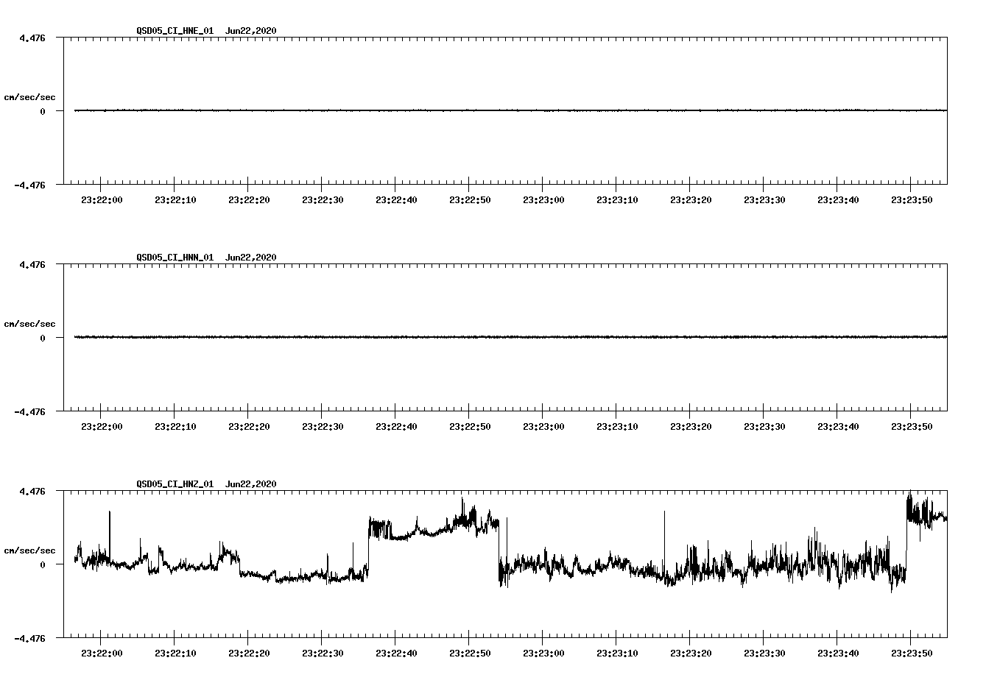Click the Jun22,2020 date on the HNE plot
Screen dimensions: 1000x680
point(251,31)
